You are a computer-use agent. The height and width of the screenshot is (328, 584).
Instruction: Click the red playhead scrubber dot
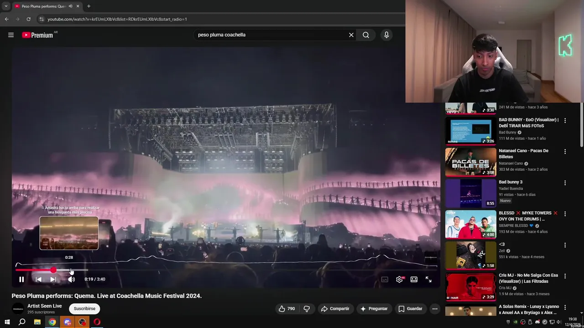coord(53,270)
